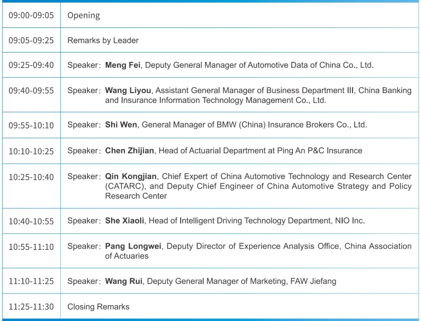Click the 09:55-10:10 time cell

coord(31,125)
